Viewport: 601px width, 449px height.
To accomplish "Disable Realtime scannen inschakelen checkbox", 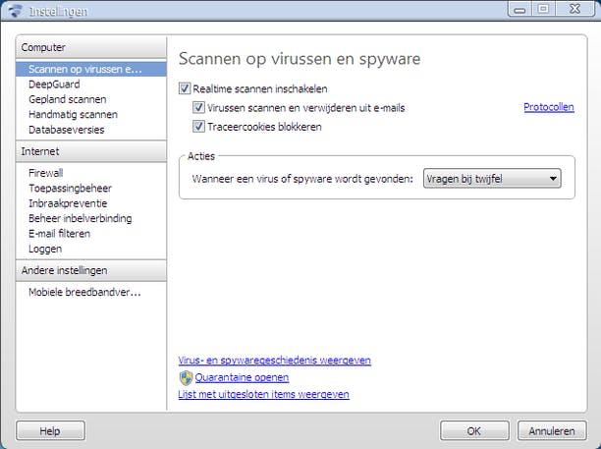I will tap(185, 89).
